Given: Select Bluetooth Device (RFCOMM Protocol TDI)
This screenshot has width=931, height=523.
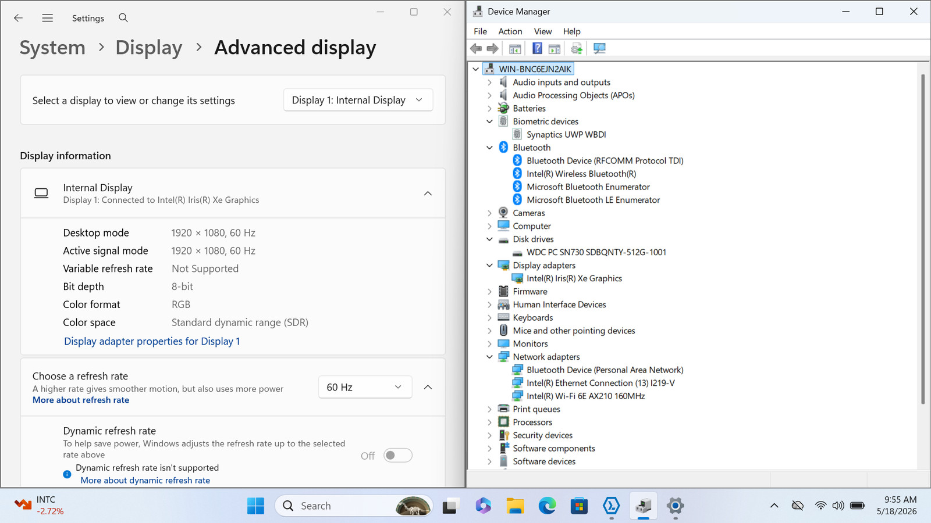Looking at the screenshot, I should (605, 160).
